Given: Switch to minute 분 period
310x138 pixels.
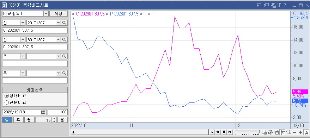Looking at the screenshot, I should coord(62,120).
